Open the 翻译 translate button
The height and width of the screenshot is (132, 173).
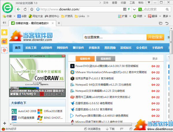[153, 16]
